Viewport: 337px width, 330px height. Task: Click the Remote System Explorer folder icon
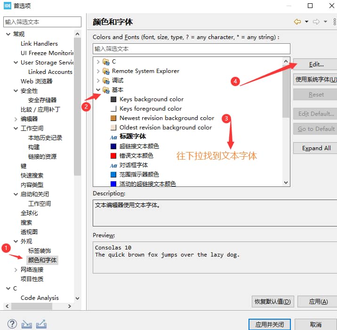[106, 71]
